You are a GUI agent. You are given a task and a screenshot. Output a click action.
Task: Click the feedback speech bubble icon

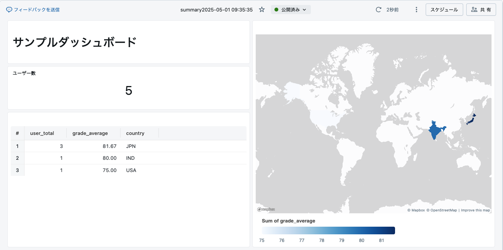(9, 10)
